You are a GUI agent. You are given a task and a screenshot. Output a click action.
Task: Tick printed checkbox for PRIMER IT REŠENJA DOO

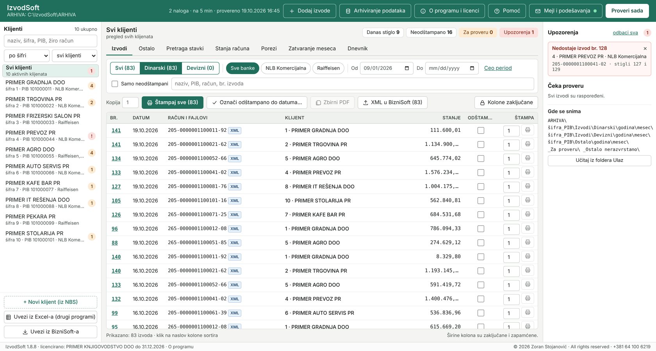coord(481,187)
